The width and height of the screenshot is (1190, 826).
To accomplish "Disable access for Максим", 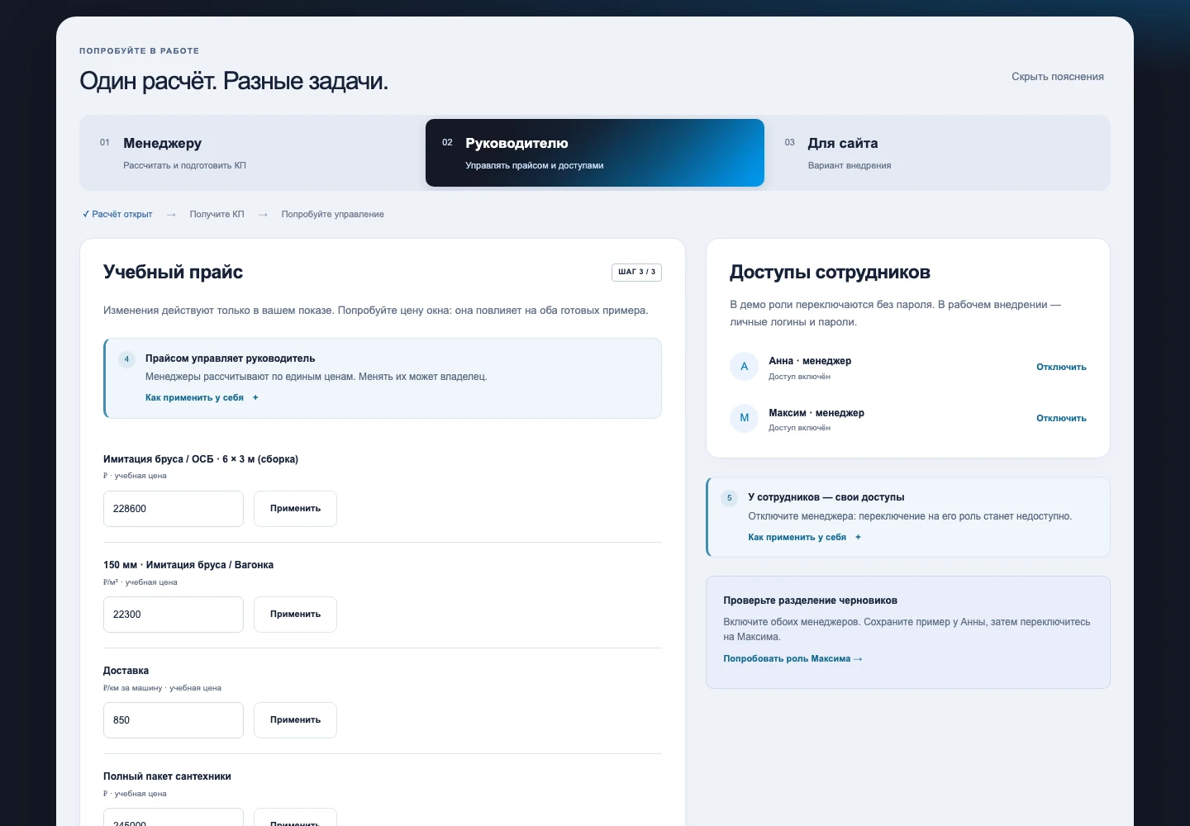I will (x=1061, y=418).
